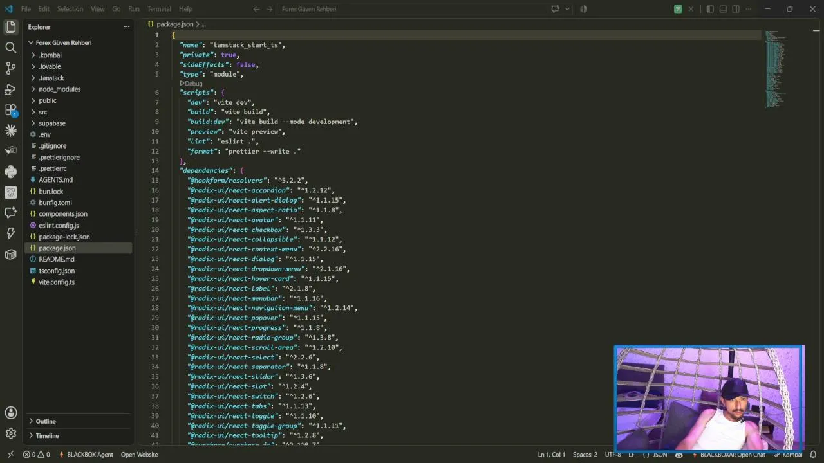Go forward with the navigation arrow
This screenshot has height=463, width=824.
[269, 9]
